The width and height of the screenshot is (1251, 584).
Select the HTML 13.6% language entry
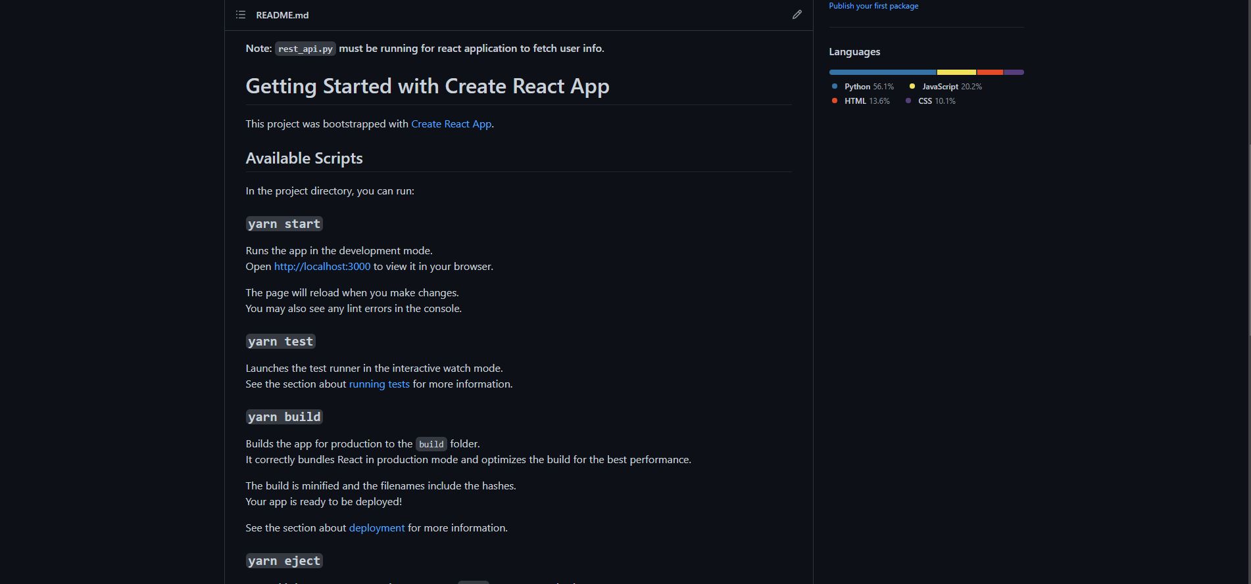pyautogui.click(x=861, y=101)
